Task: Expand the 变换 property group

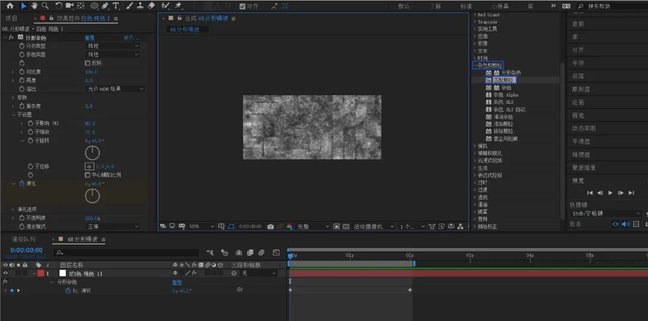Action: tap(13, 98)
